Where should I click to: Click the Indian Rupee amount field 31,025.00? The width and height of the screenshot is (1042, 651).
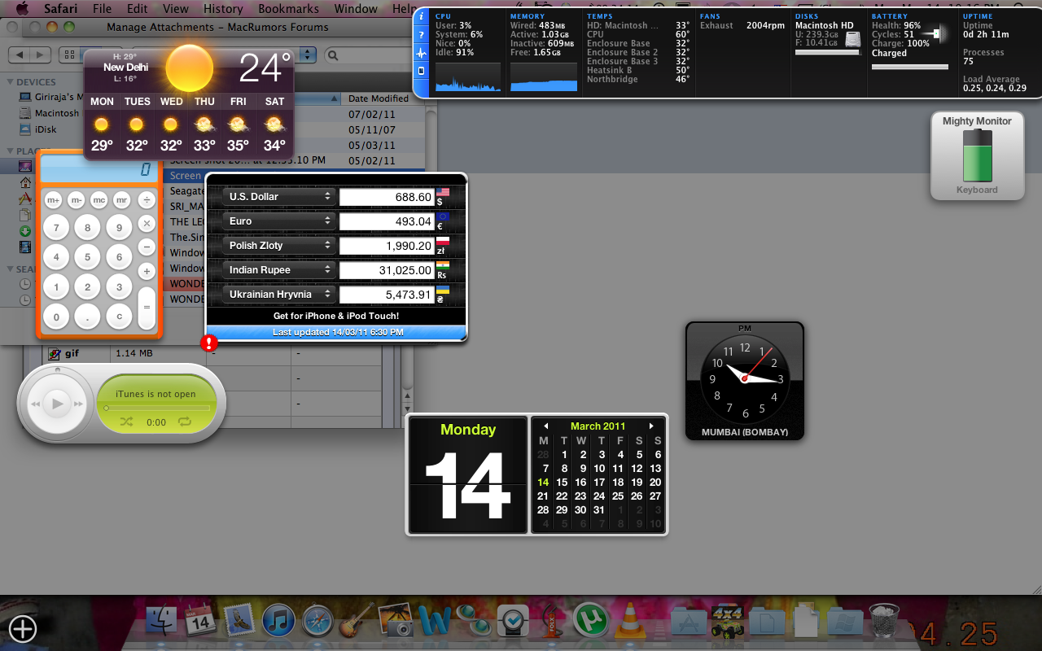[x=387, y=270]
